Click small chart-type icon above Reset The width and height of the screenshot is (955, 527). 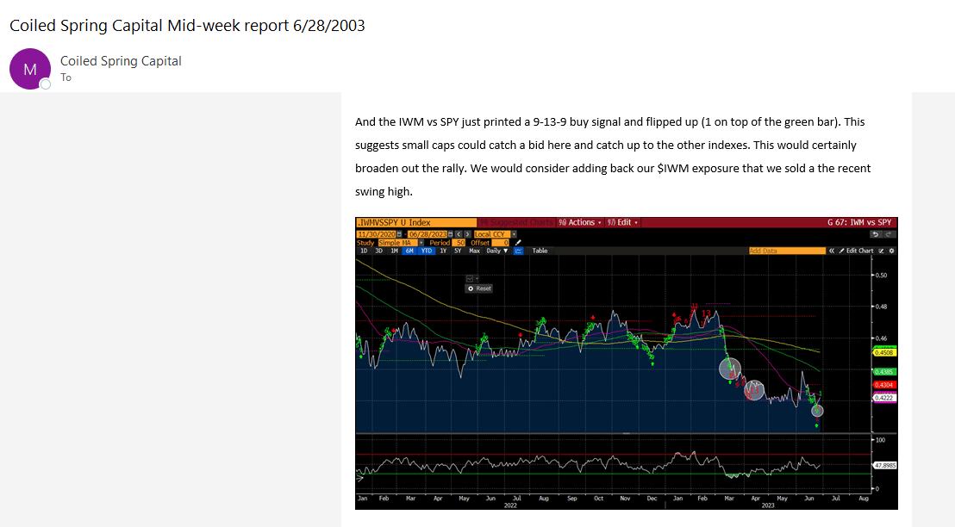(x=470, y=279)
